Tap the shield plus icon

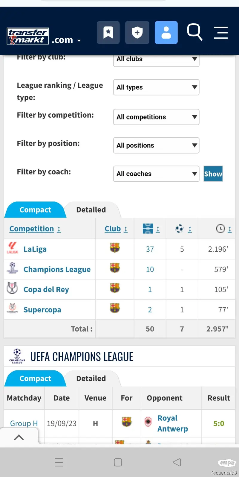click(x=137, y=32)
